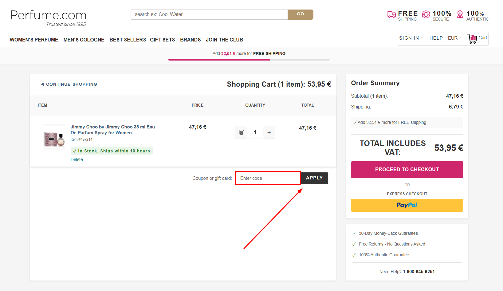
Task: Click '100% Authentic Guarantee' text
Action: 384,255
